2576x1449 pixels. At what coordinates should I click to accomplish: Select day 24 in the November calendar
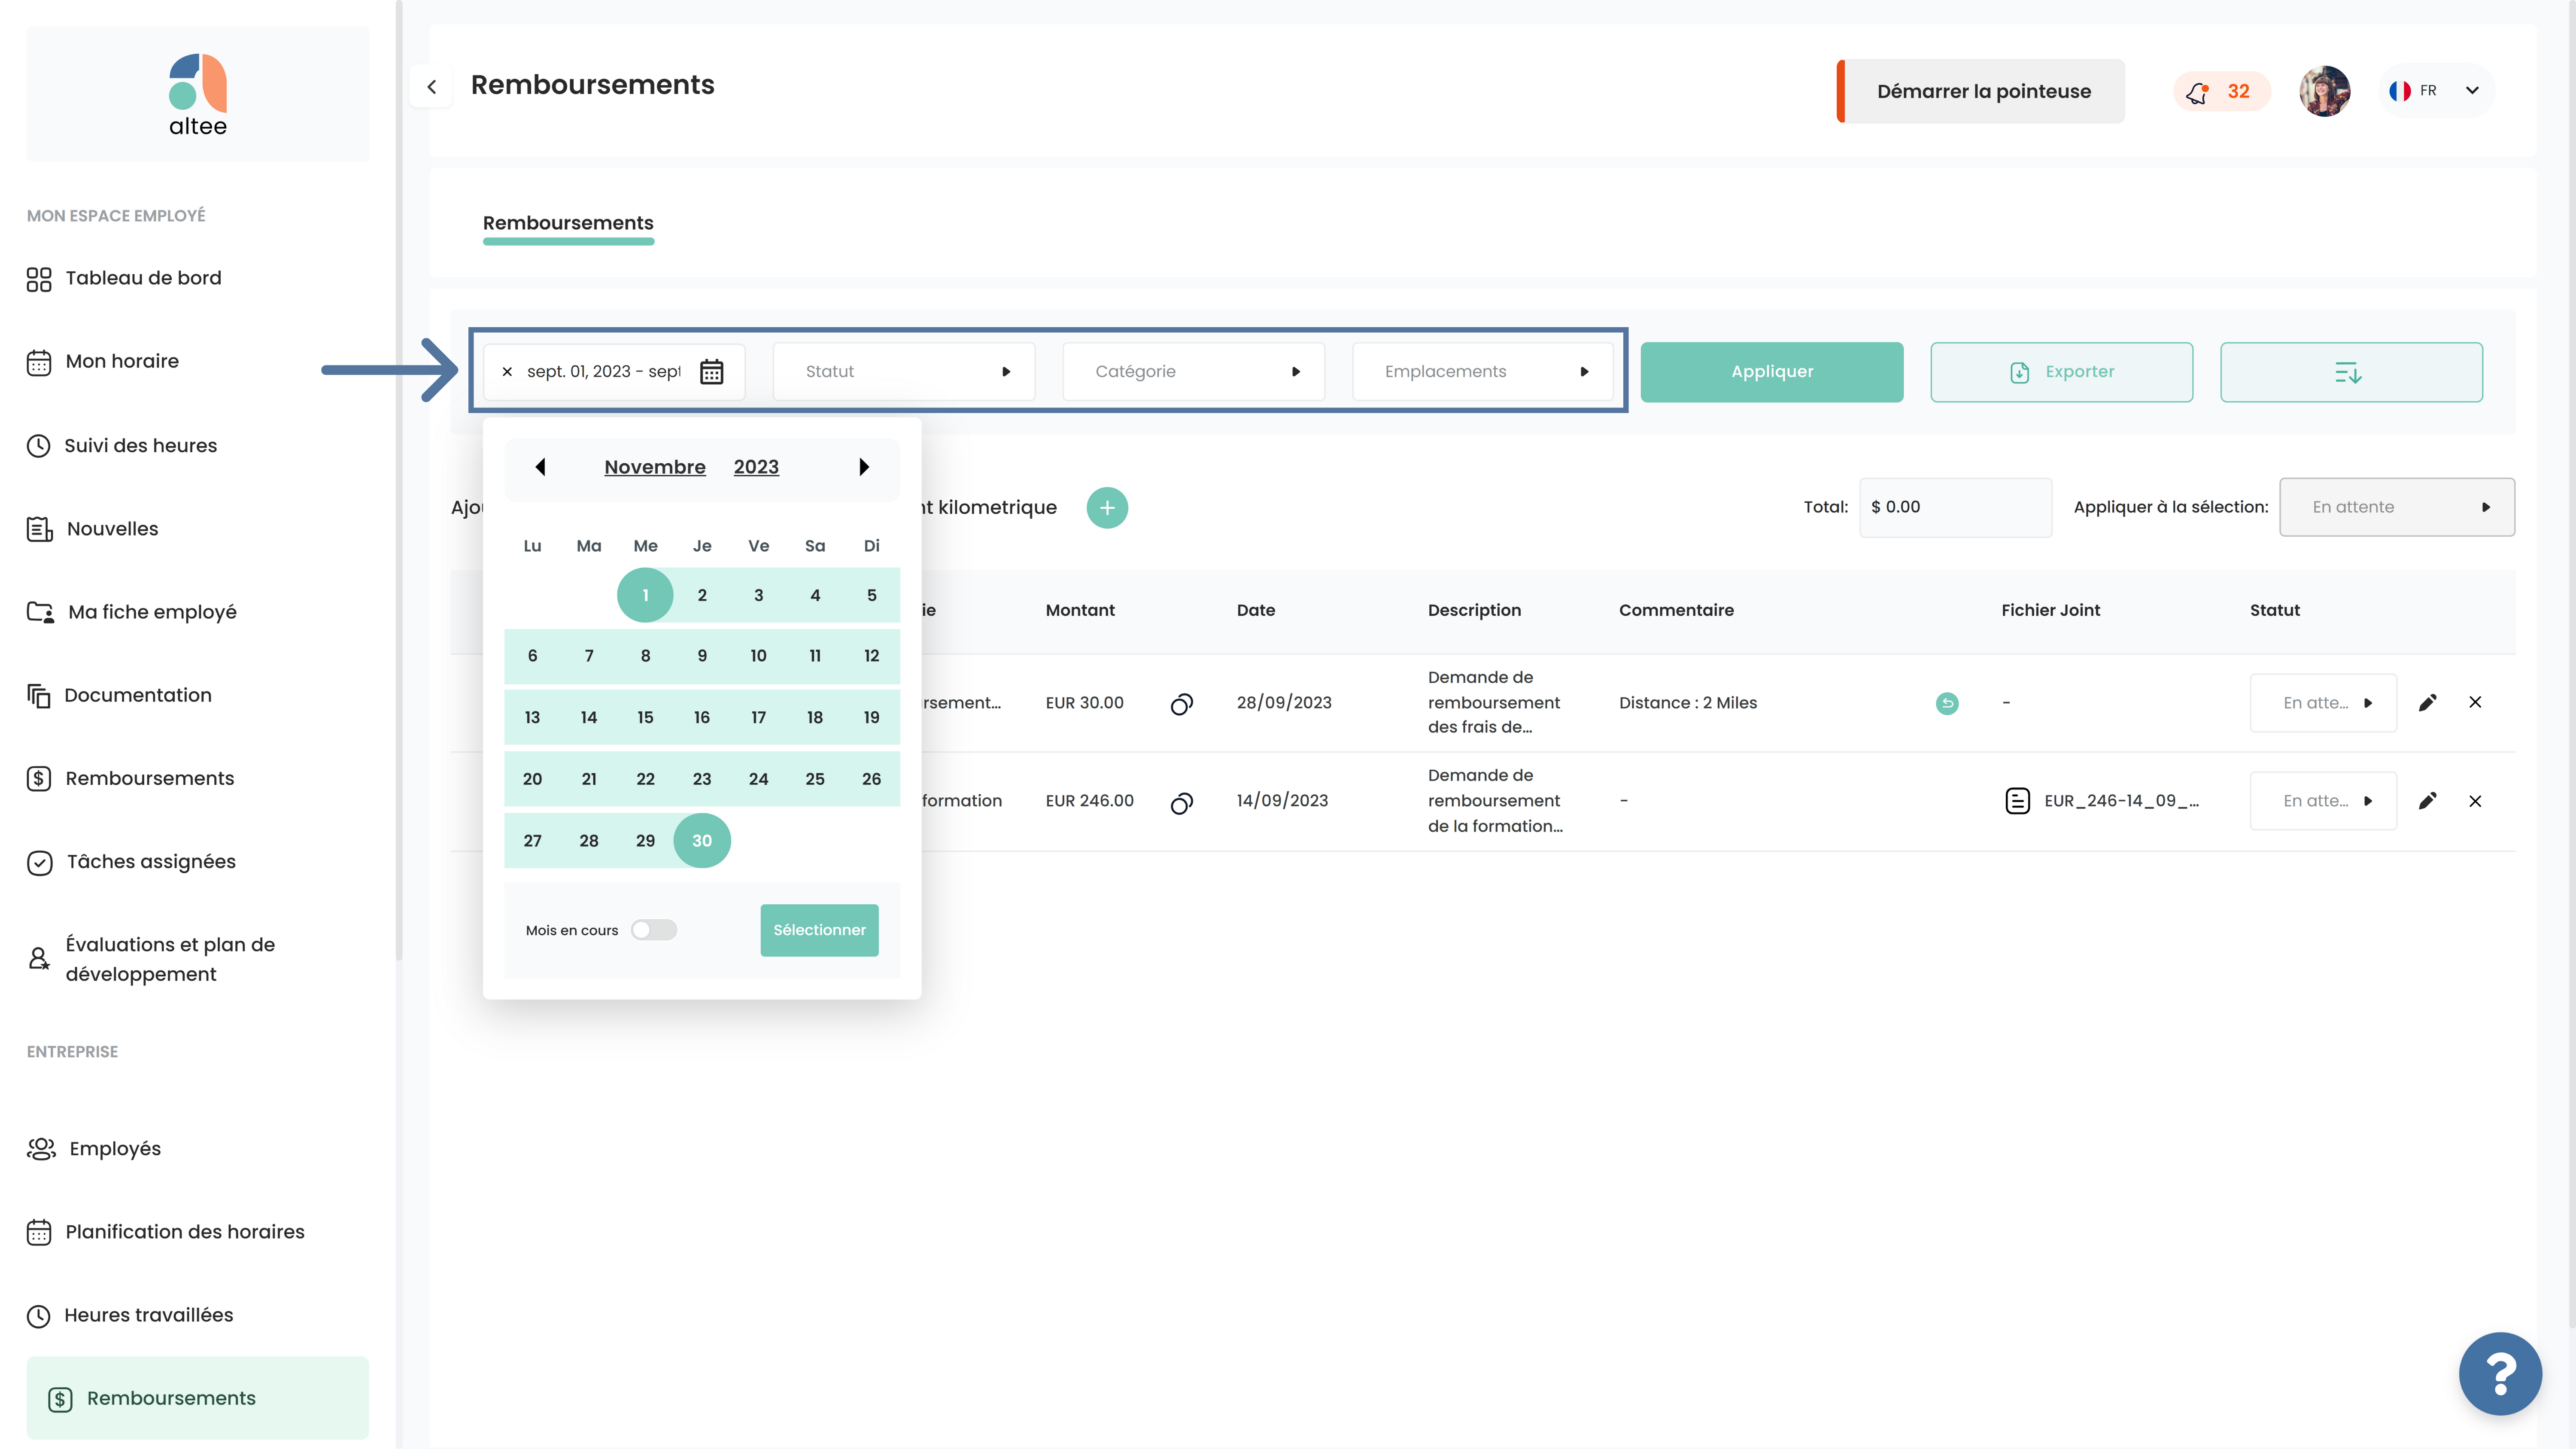(x=759, y=779)
